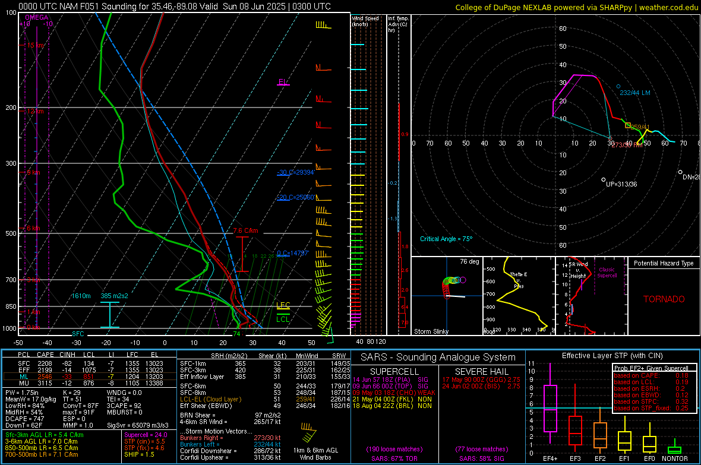Select the green LCL label on the skew-T
The width and height of the screenshot is (701, 465).
tap(283, 319)
